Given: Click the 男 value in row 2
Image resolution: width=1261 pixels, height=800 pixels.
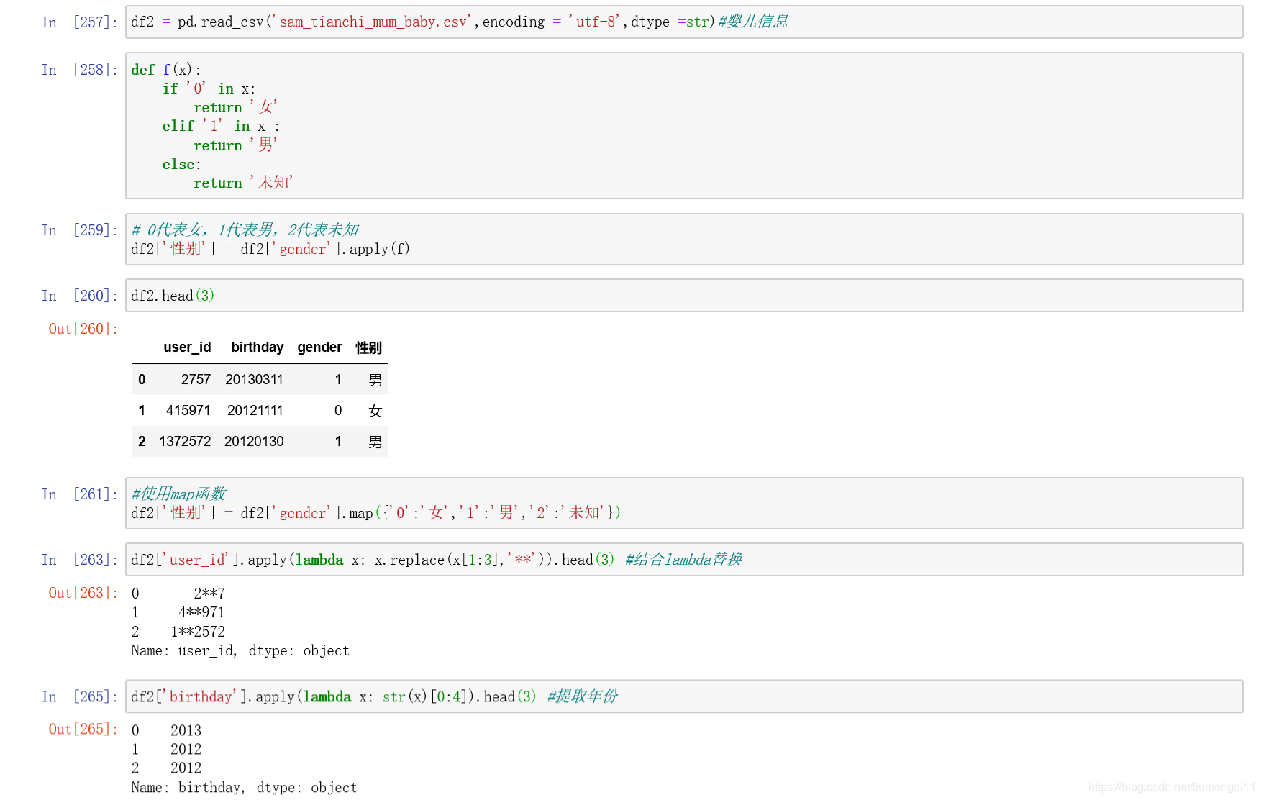Looking at the screenshot, I should 375,442.
